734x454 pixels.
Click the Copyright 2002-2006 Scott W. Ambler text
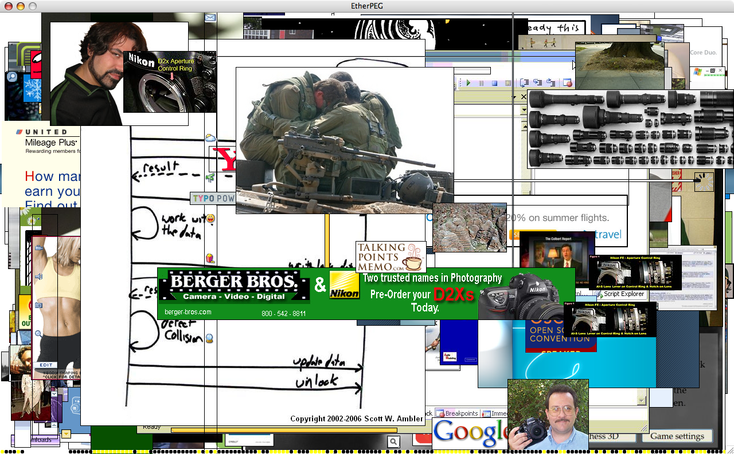(357, 419)
